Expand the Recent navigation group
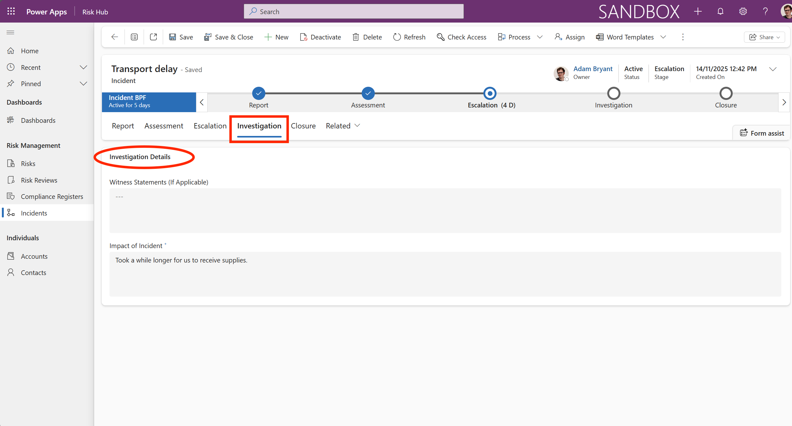 click(x=83, y=67)
